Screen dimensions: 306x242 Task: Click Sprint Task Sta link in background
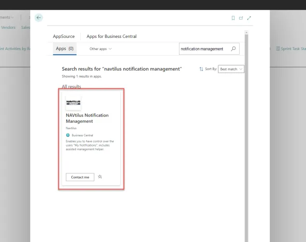[x=293, y=48]
